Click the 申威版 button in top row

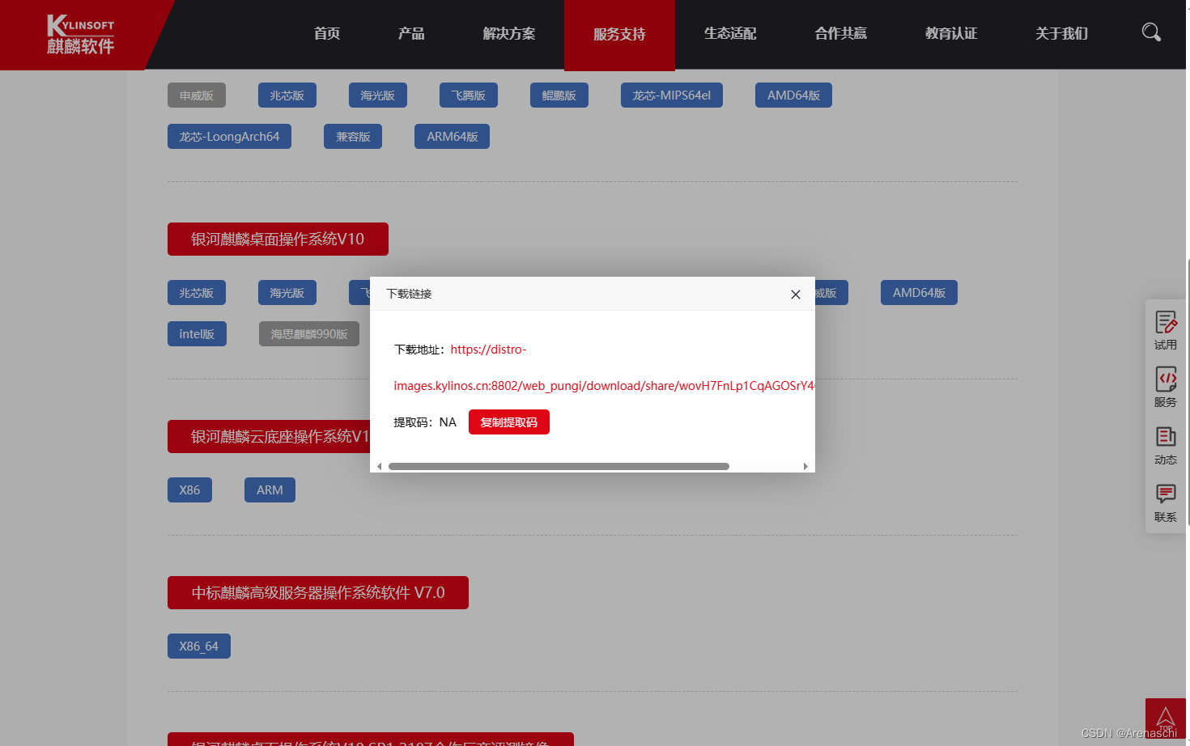[x=197, y=95]
